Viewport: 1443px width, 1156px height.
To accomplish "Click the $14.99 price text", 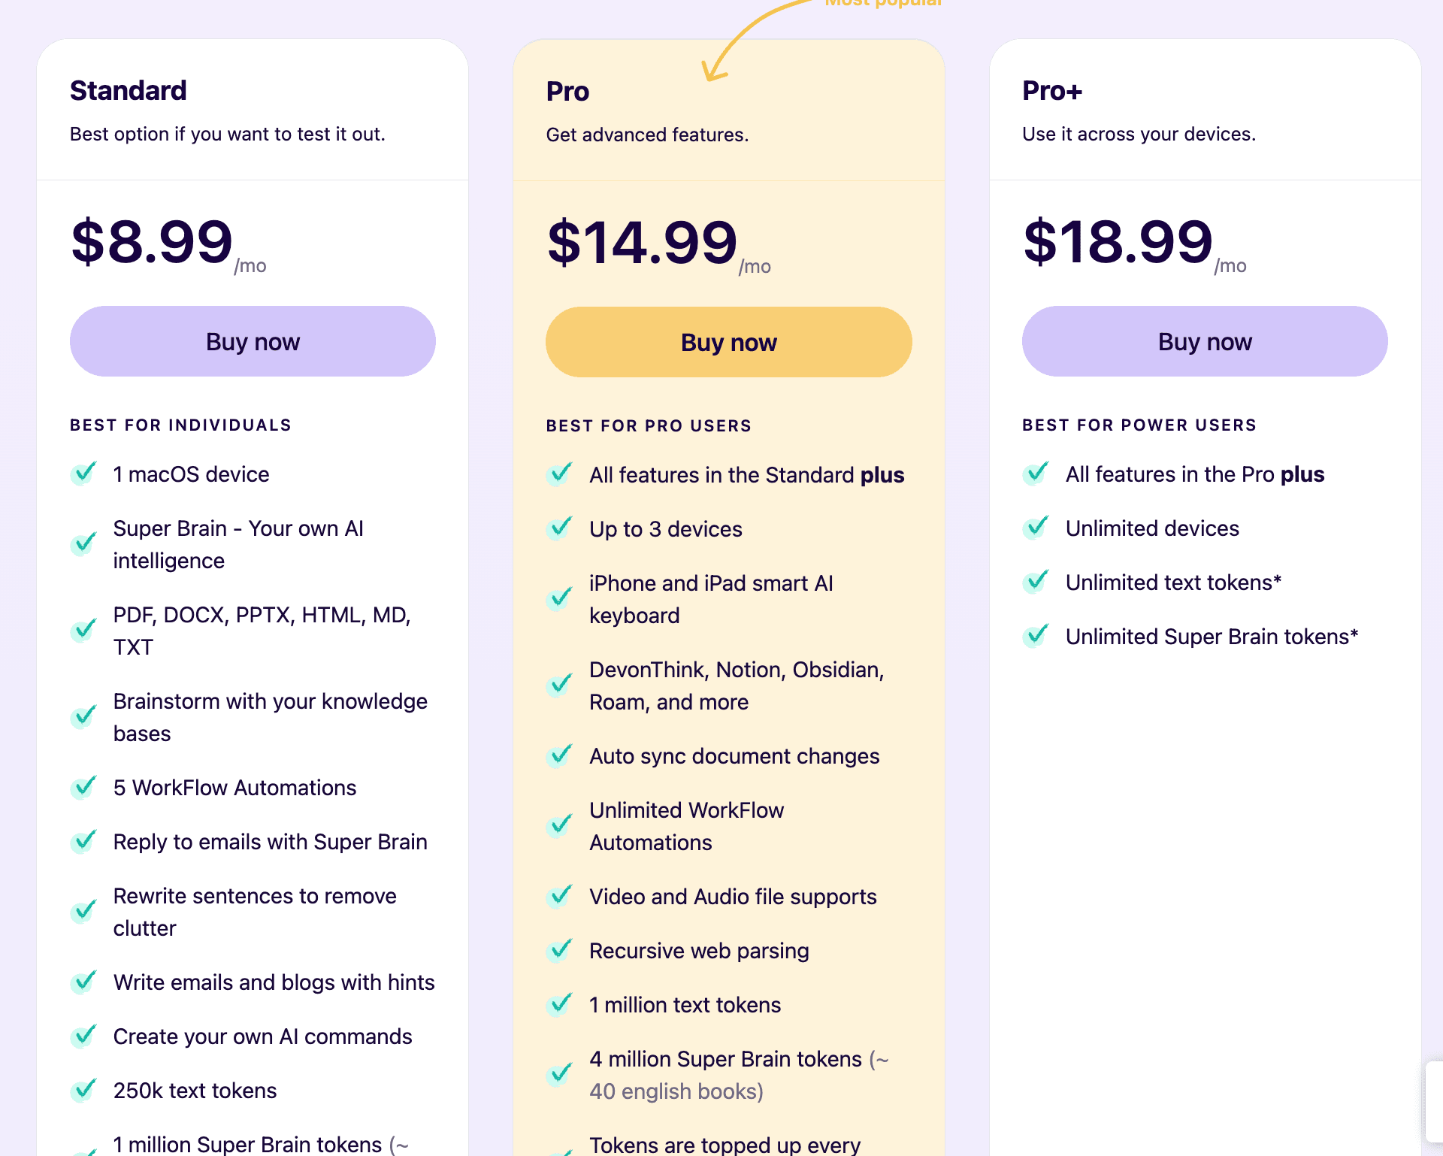I will (643, 241).
